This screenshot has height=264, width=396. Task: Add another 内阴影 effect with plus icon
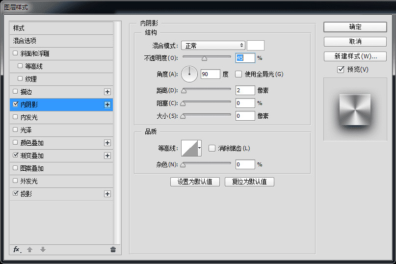coord(107,105)
